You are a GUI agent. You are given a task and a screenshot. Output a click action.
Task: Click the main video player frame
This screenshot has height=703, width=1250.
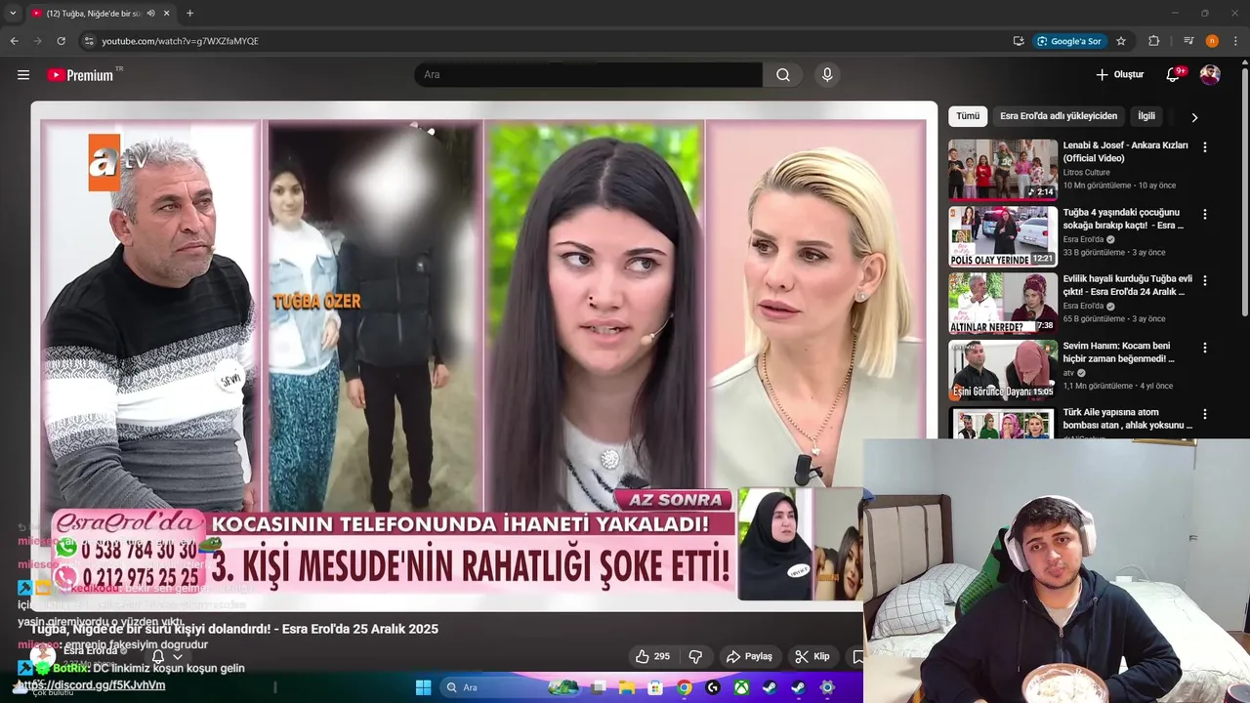483,356
